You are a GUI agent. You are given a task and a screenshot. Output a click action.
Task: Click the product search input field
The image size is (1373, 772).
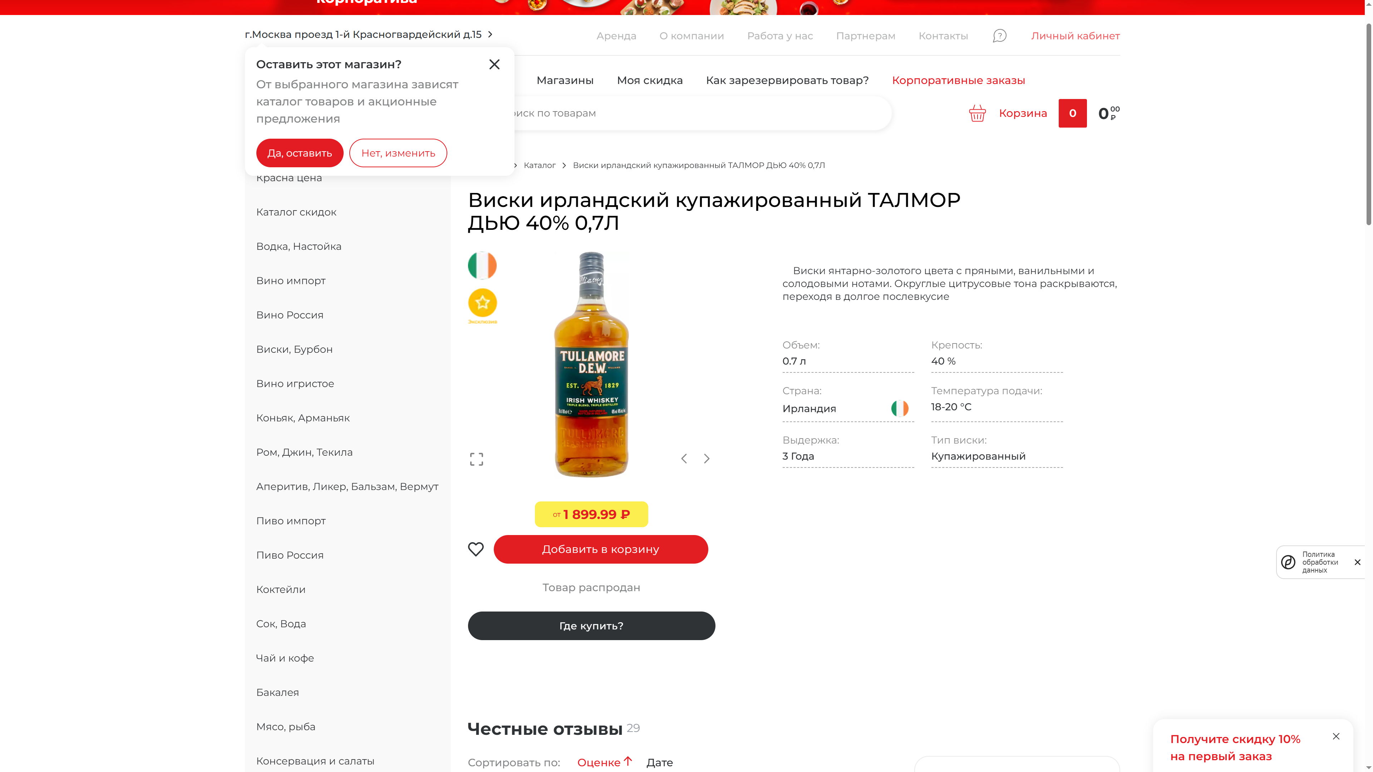point(693,113)
